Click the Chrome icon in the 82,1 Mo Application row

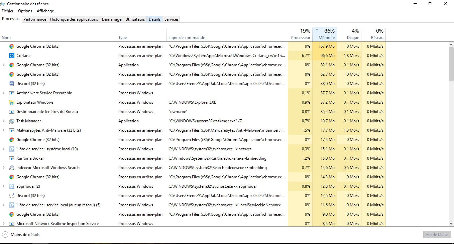(x=12, y=65)
